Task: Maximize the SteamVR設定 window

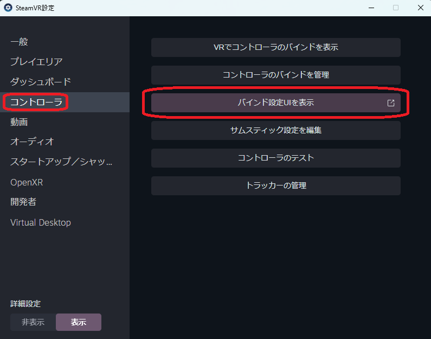Action: click(396, 8)
